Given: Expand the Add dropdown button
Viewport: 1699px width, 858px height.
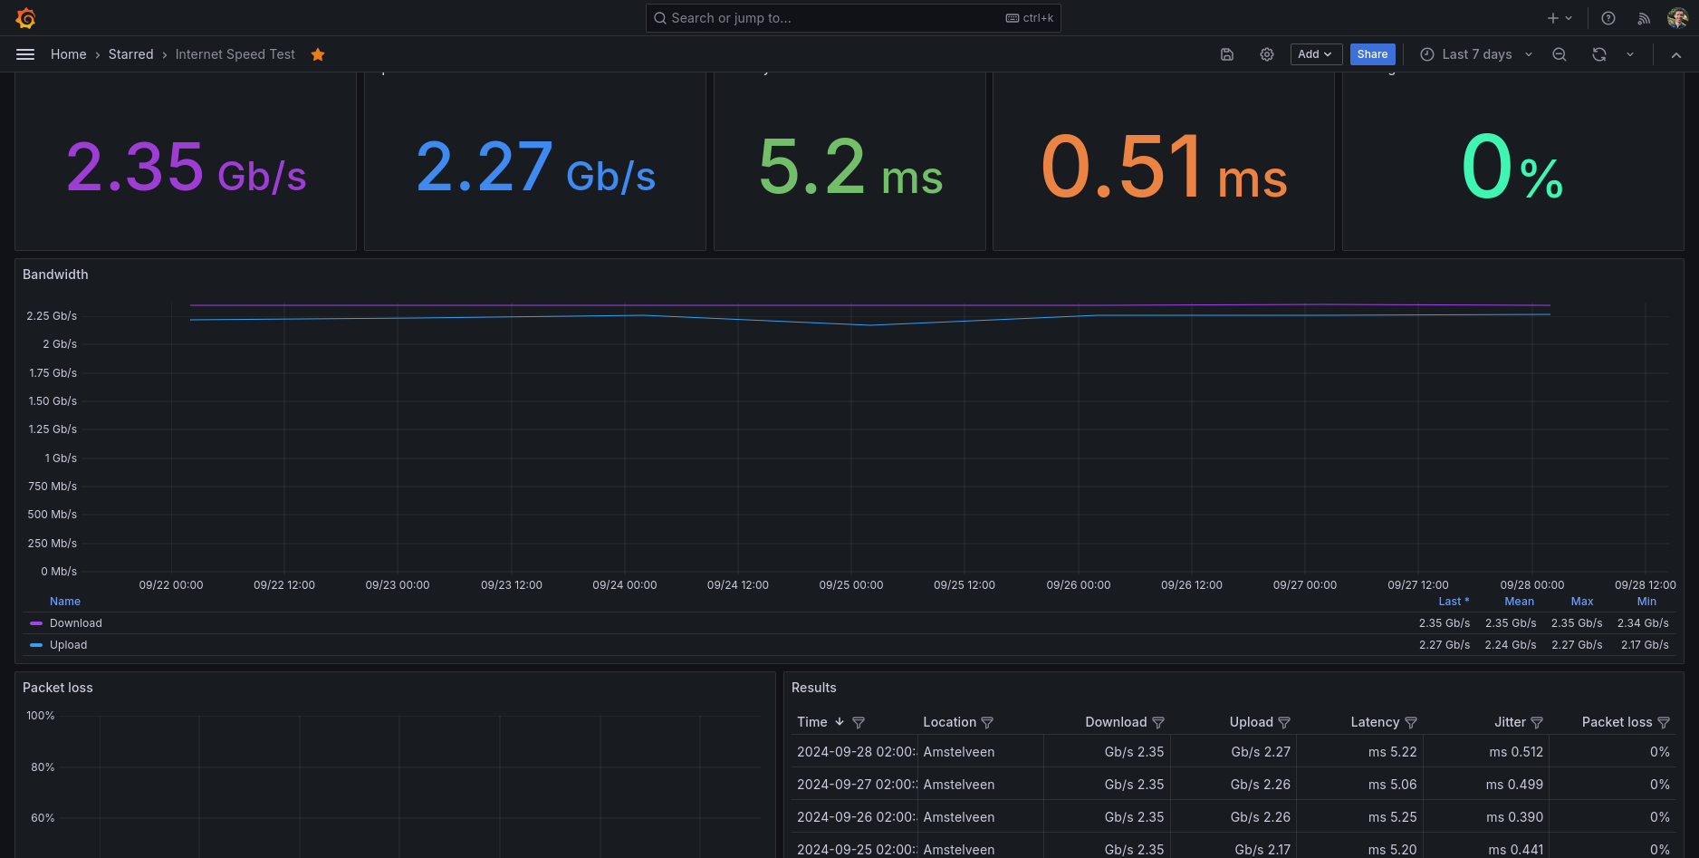Looking at the screenshot, I should coord(1314,54).
